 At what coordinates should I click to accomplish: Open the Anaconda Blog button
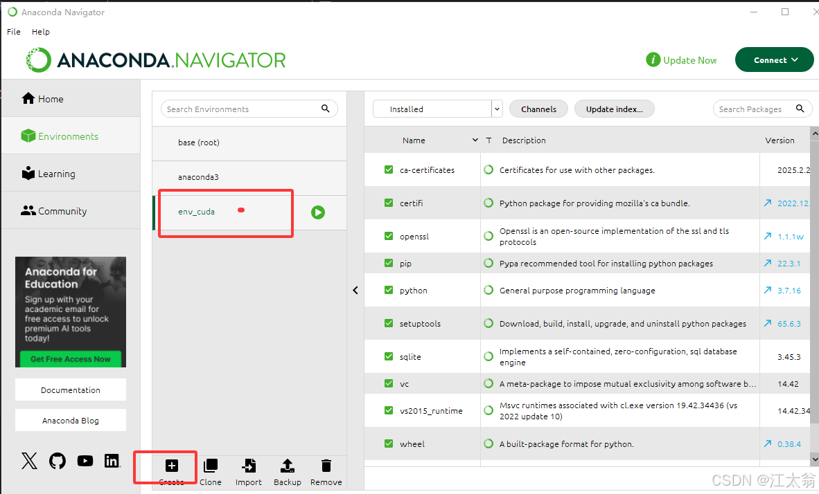[71, 421]
